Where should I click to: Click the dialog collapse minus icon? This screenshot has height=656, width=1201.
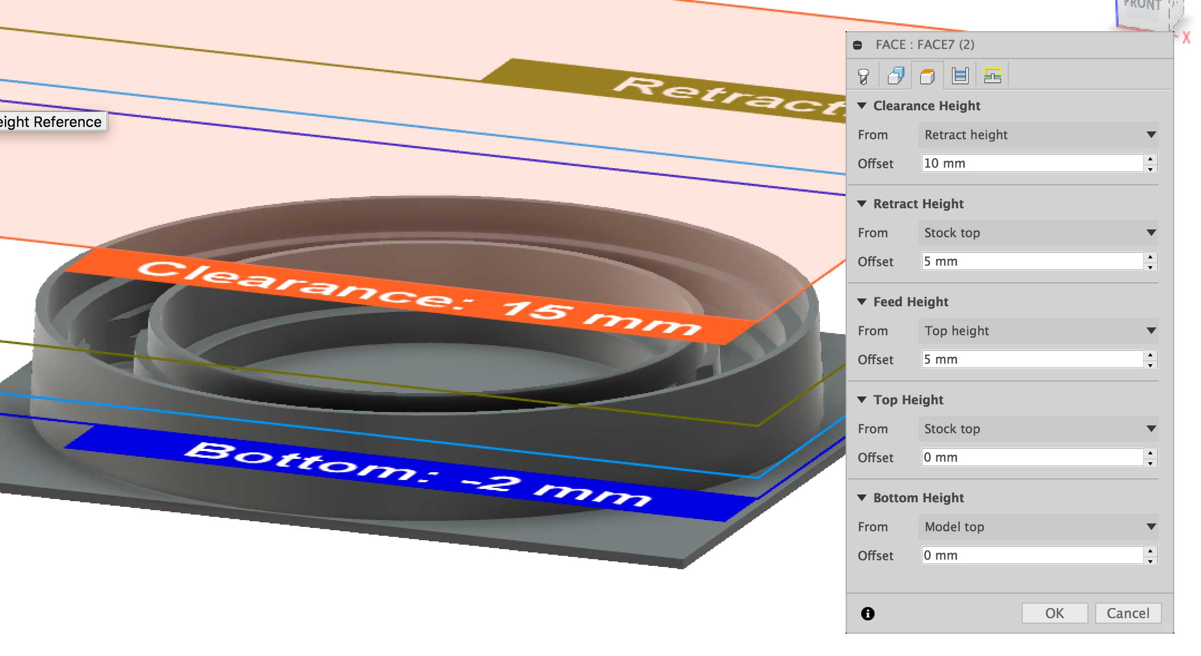click(x=858, y=45)
